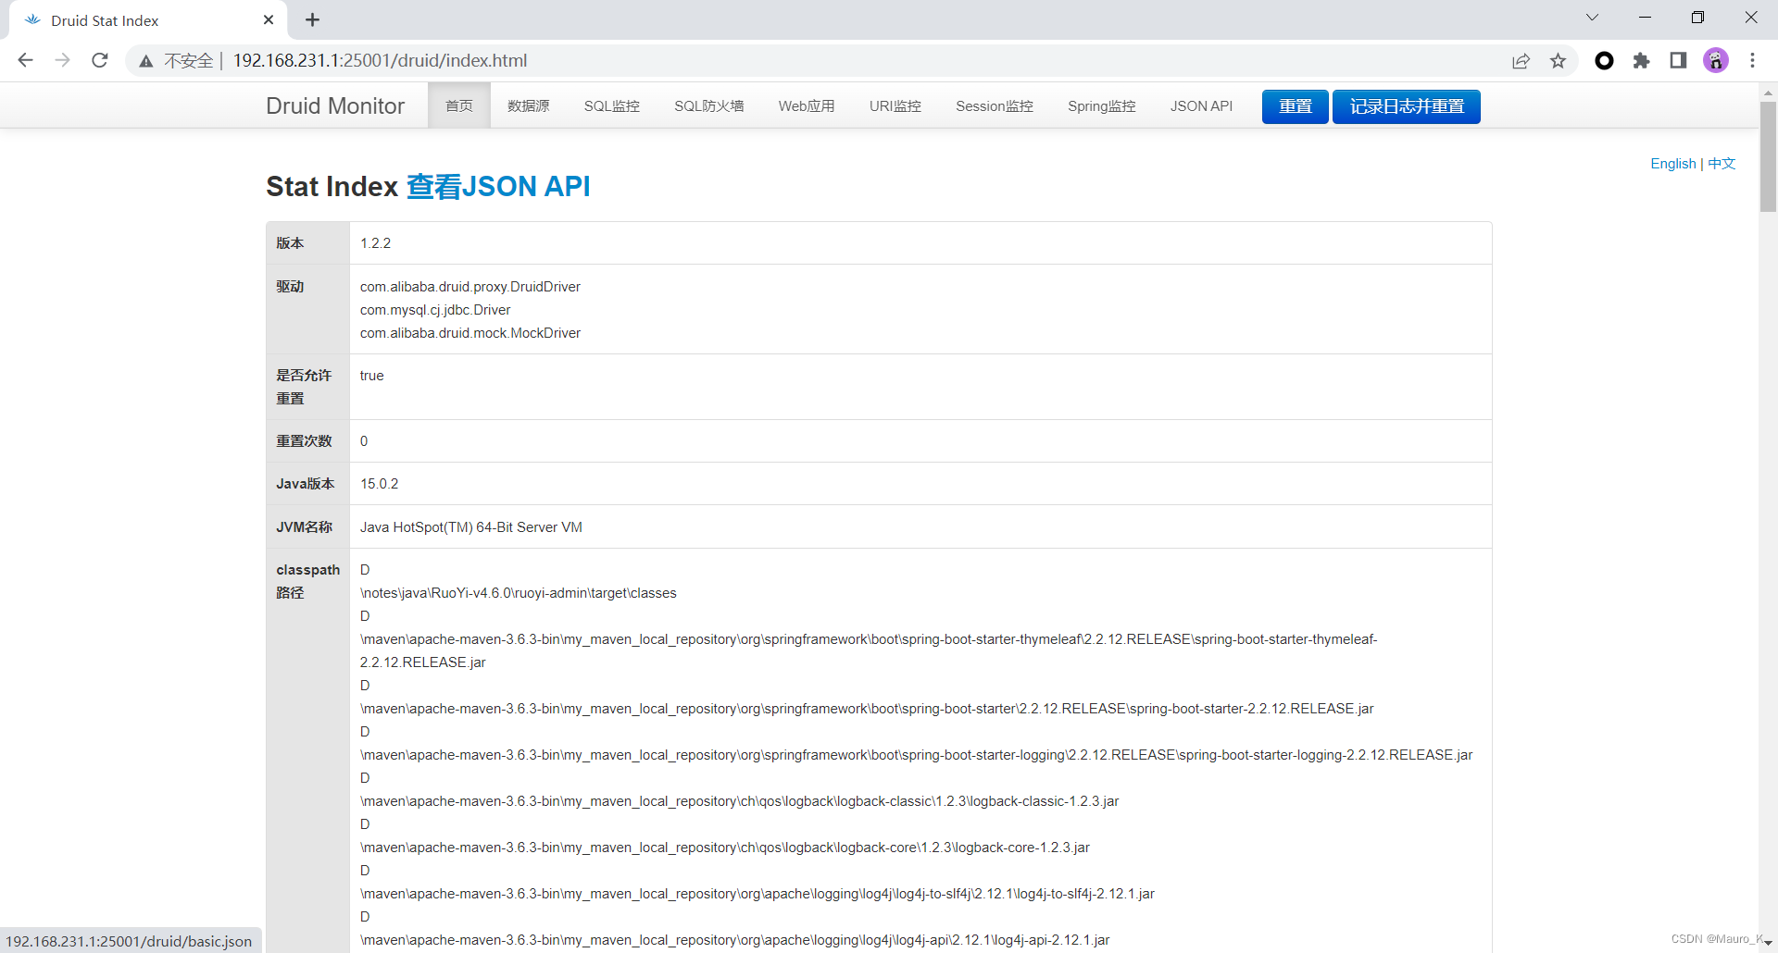
Task: Click the 驱动 row label
Action: point(290,287)
